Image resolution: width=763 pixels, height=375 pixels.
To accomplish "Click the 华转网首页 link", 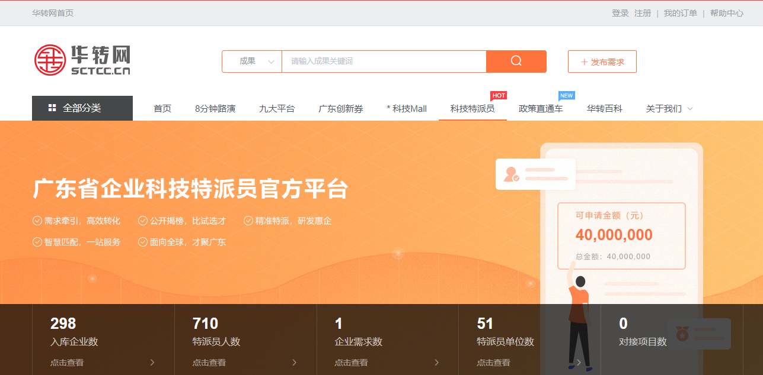I will coord(53,13).
